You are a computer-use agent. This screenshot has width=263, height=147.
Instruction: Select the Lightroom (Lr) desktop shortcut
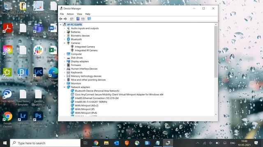[x=23, y=118]
